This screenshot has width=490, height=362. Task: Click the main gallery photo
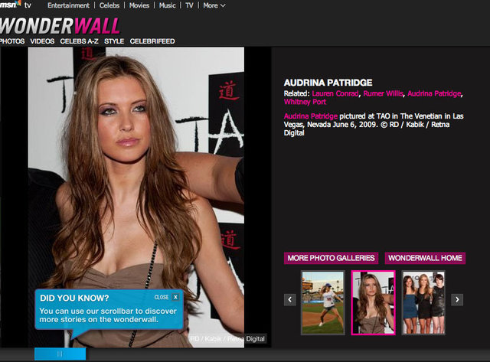136,197
